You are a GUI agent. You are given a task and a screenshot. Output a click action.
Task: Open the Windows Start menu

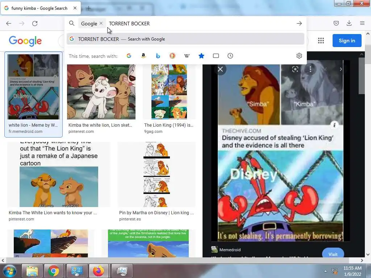coord(10,271)
